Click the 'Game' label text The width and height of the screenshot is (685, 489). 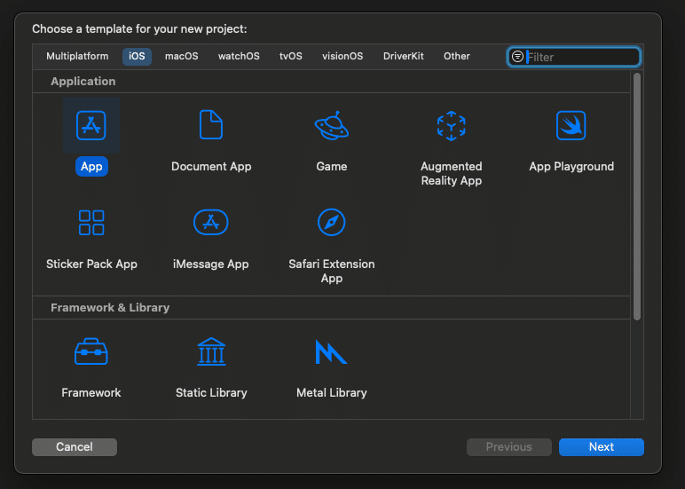pos(332,167)
